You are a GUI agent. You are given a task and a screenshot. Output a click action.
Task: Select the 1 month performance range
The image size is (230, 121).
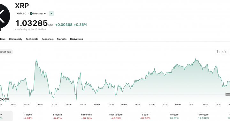coord(57,116)
